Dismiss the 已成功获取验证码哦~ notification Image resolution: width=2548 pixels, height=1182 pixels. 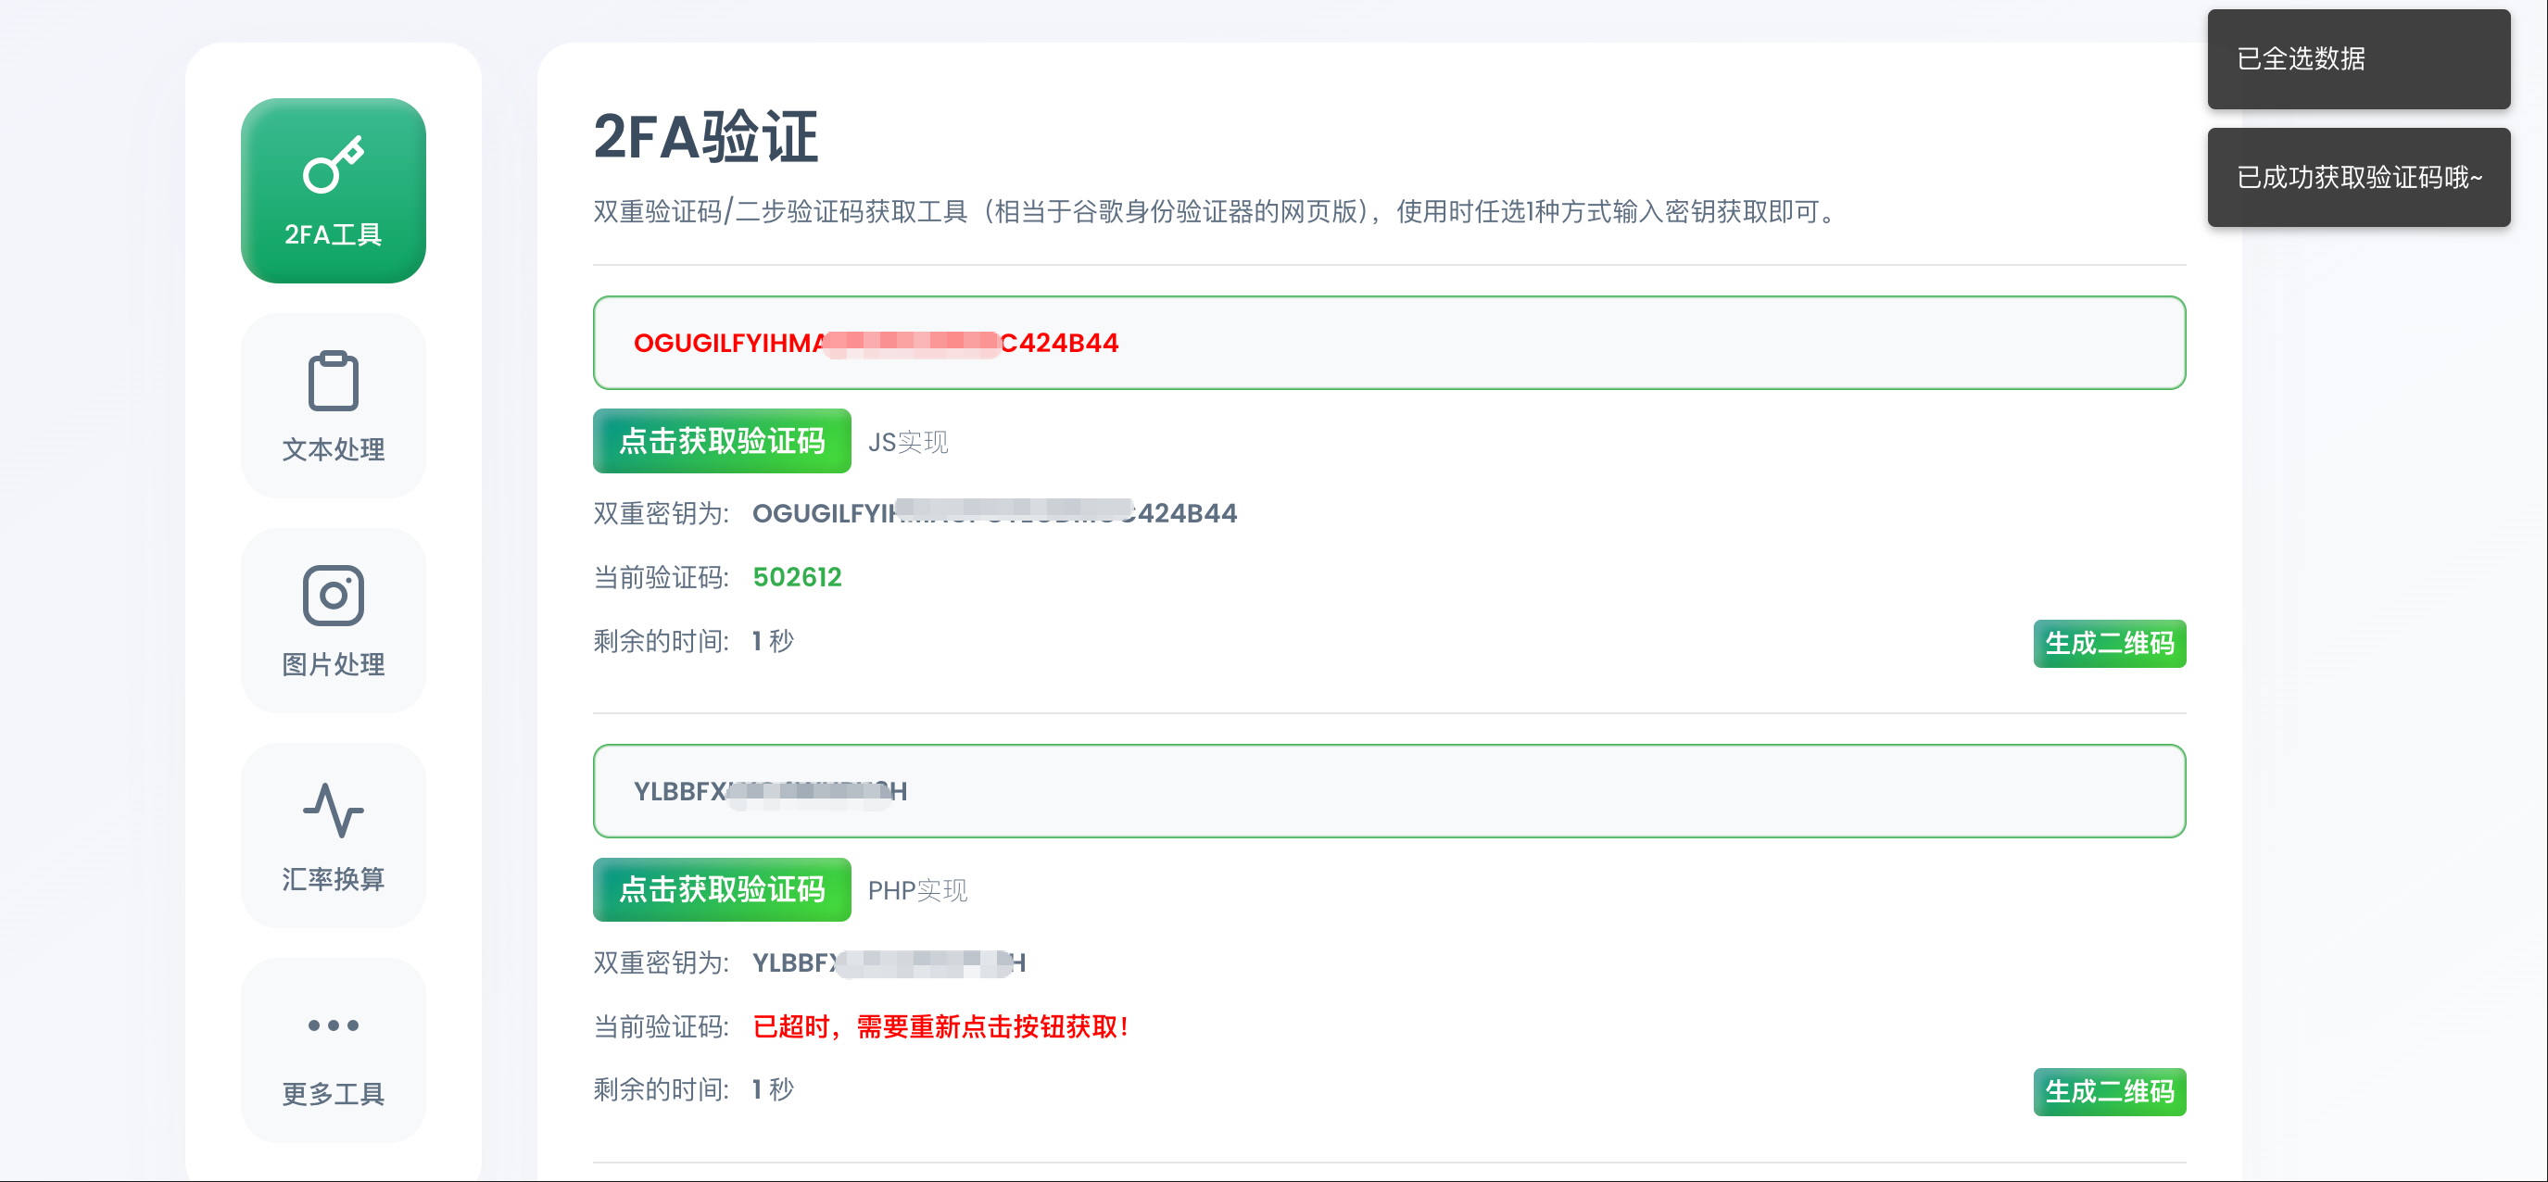click(x=2357, y=178)
